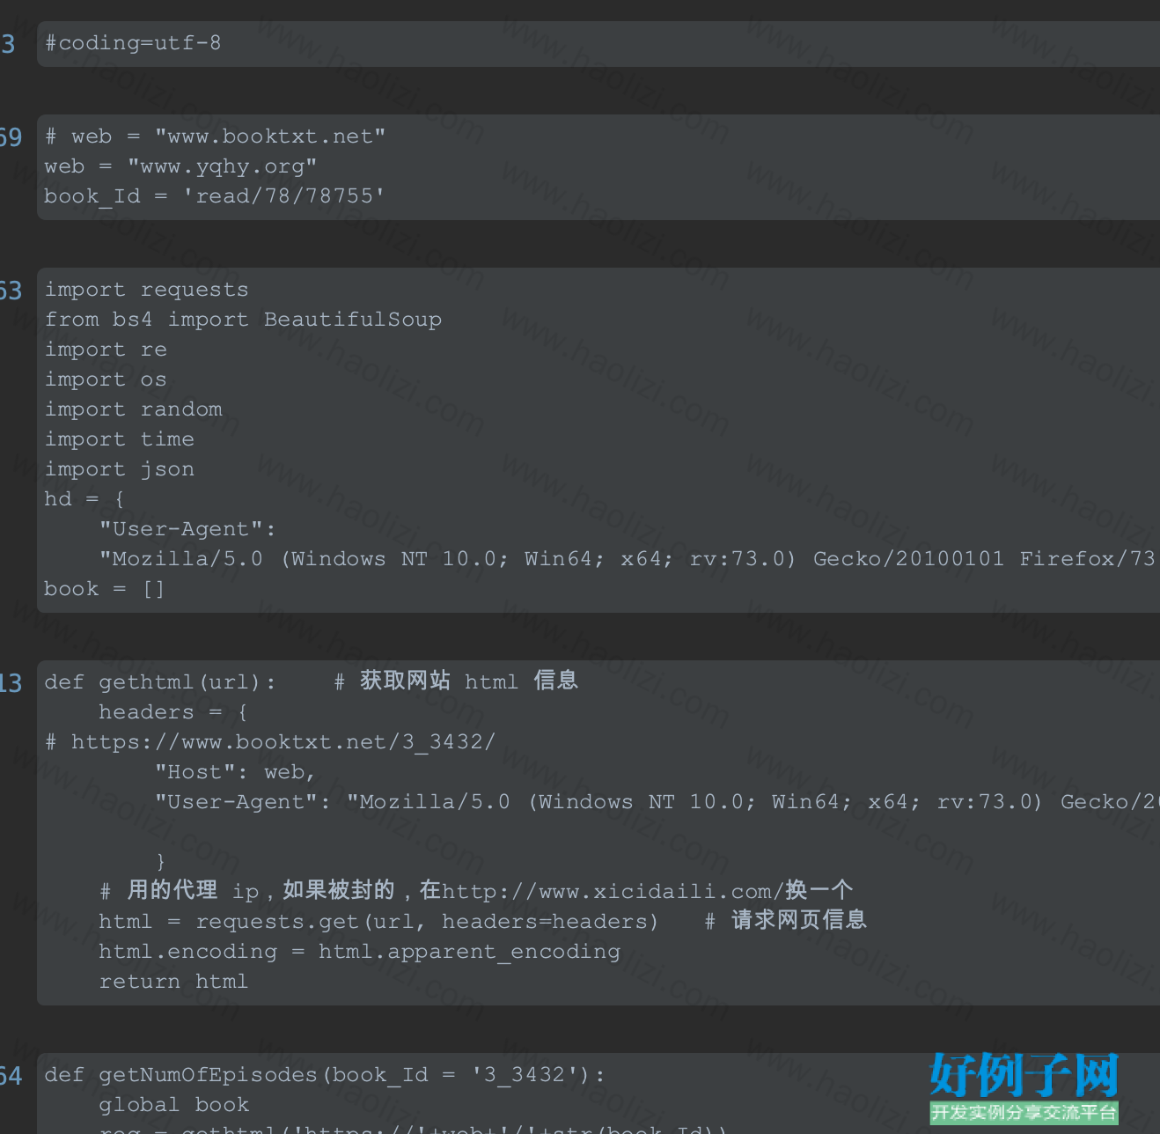Click the xicidaili.com proxy comment line
This screenshot has height=1134, width=1160.
(476, 890)
